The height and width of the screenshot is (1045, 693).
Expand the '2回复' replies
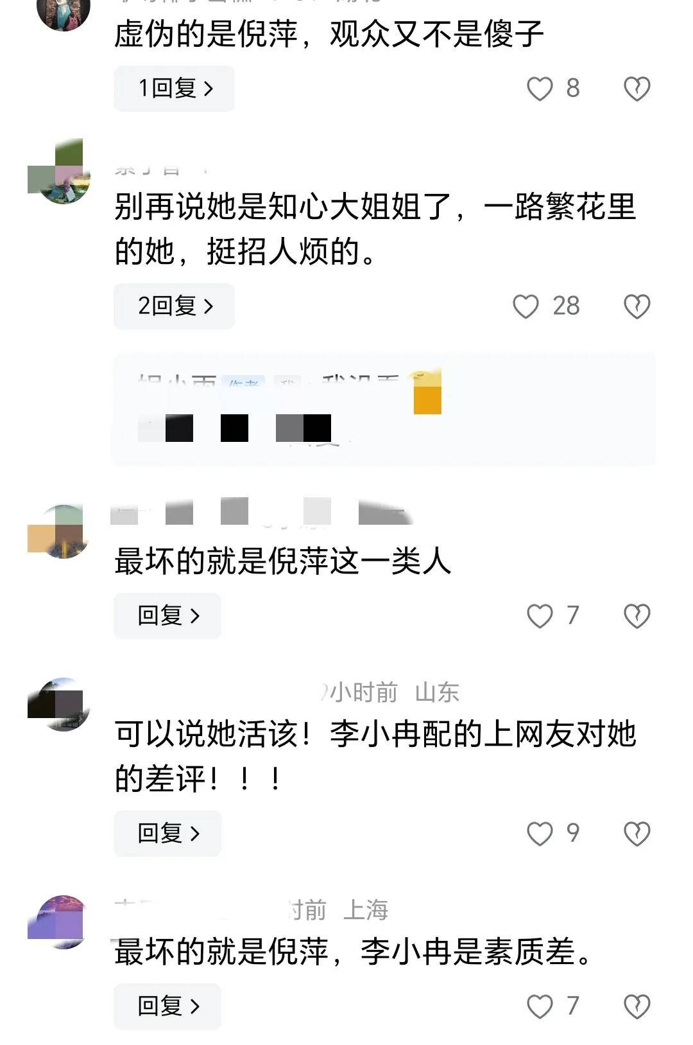pos(174,306)
